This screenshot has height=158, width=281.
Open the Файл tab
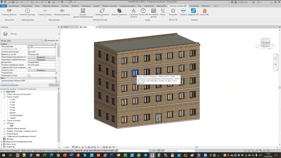click(4, 6)
